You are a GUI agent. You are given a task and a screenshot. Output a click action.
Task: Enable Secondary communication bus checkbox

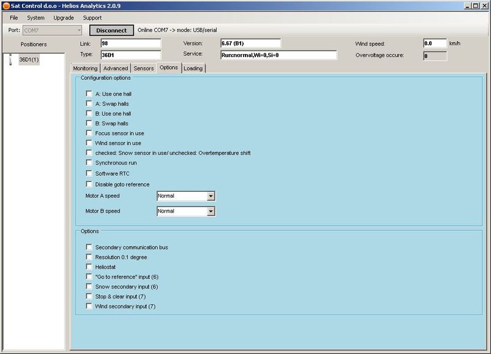click(x=89, y=247)
